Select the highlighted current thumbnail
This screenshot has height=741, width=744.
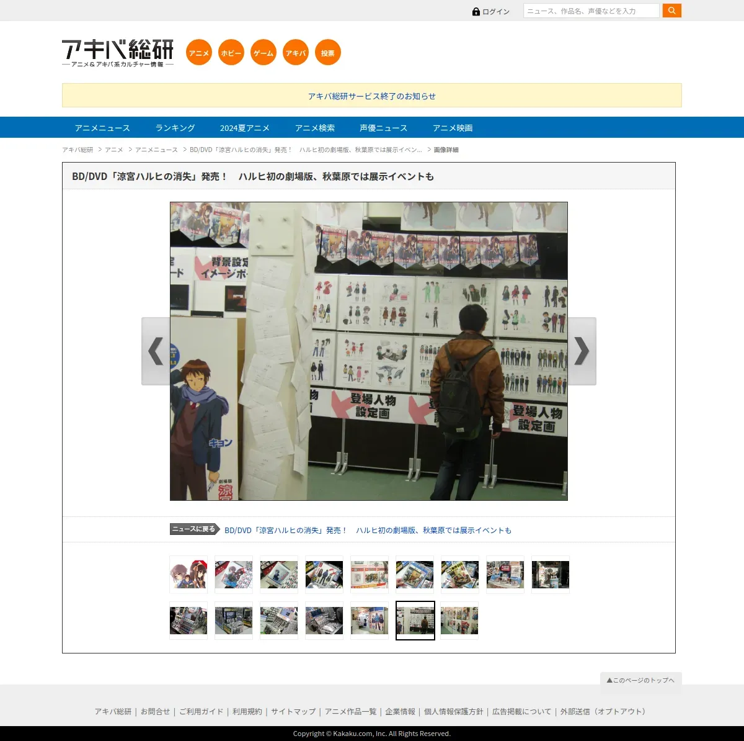[x=415, y=621]
